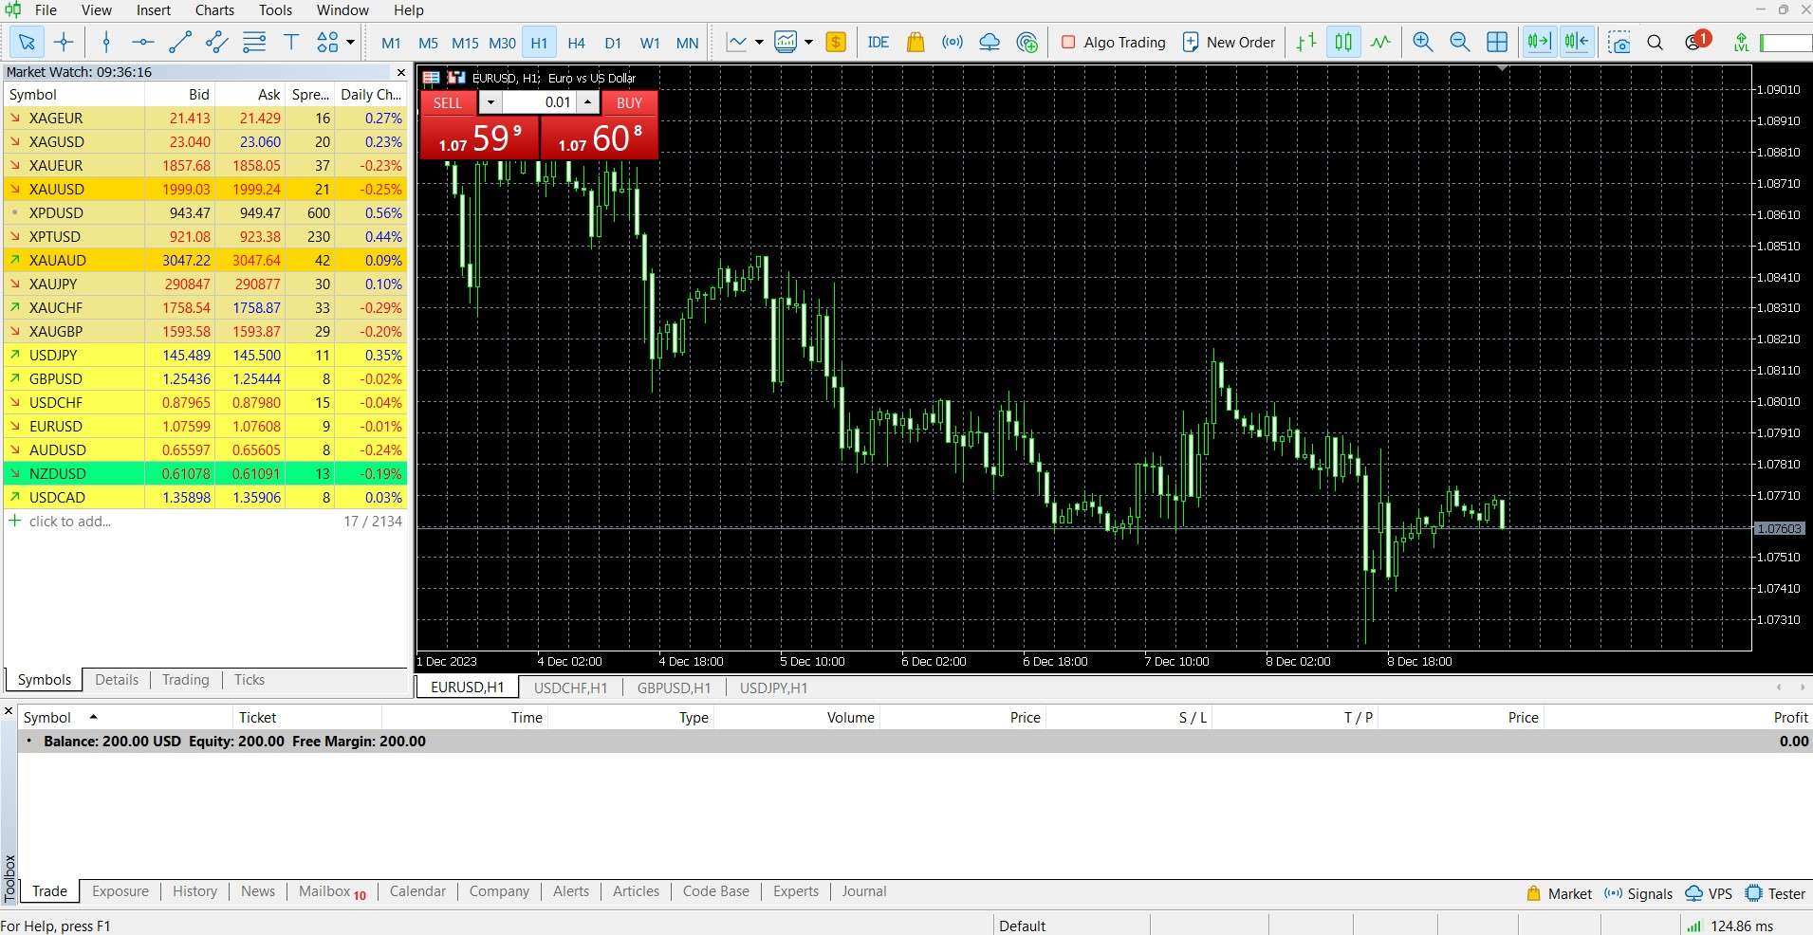This screenshot has height=935, width=1813.
Task: Click the 0.01 volume input field
Action: pos(539,102)
